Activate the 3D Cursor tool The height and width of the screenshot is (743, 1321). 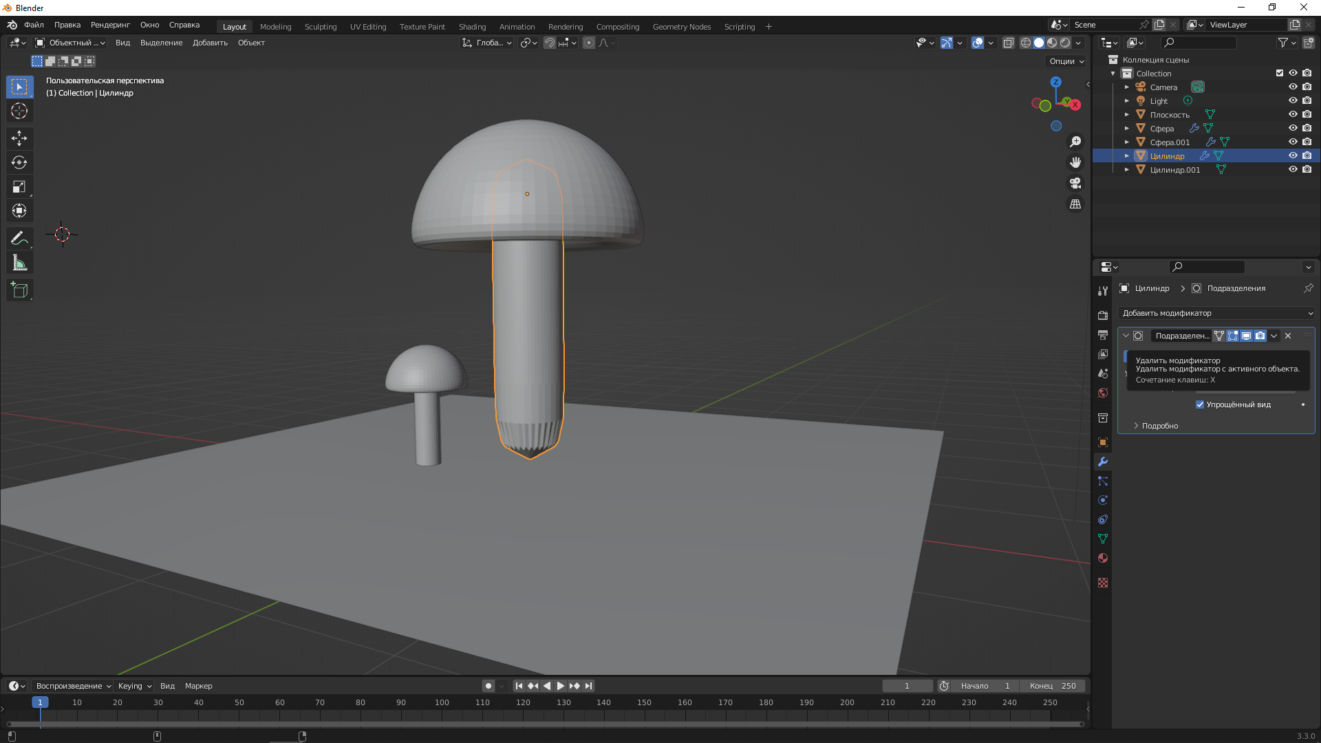19,111
